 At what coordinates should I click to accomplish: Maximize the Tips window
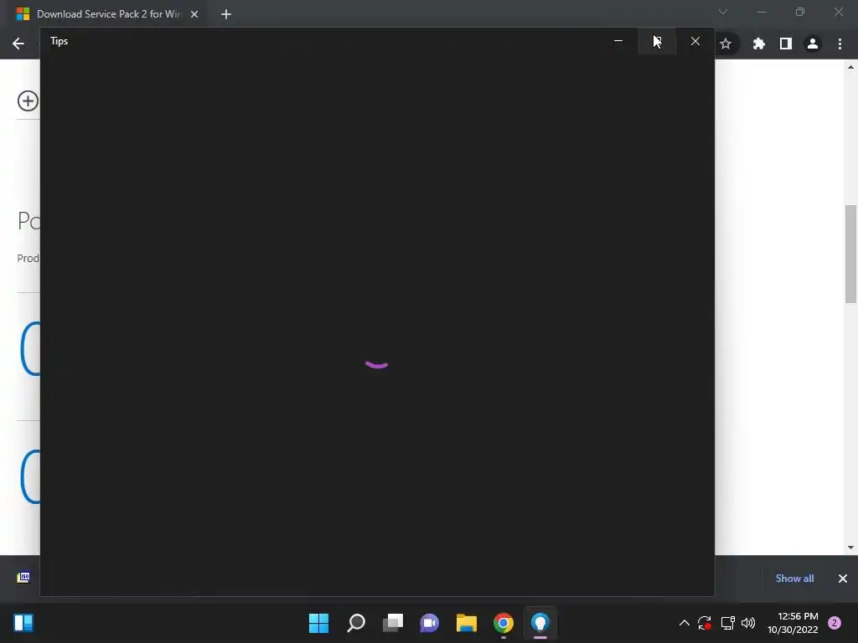click(x=657, y=41)
